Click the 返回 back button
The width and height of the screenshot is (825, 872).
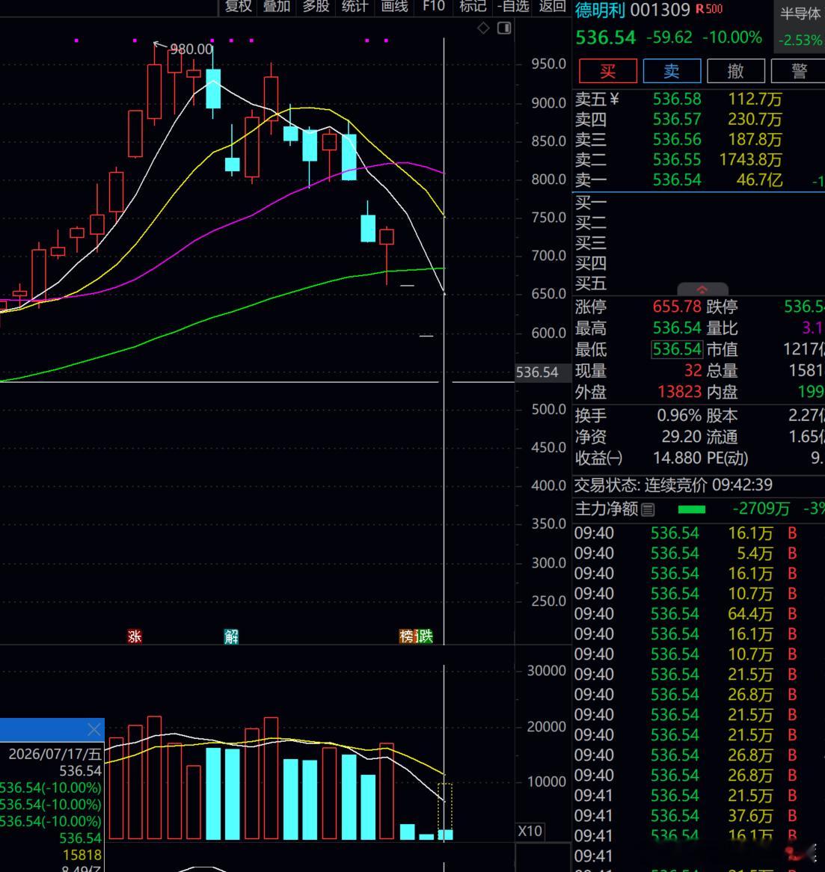(x=552, y=7)
